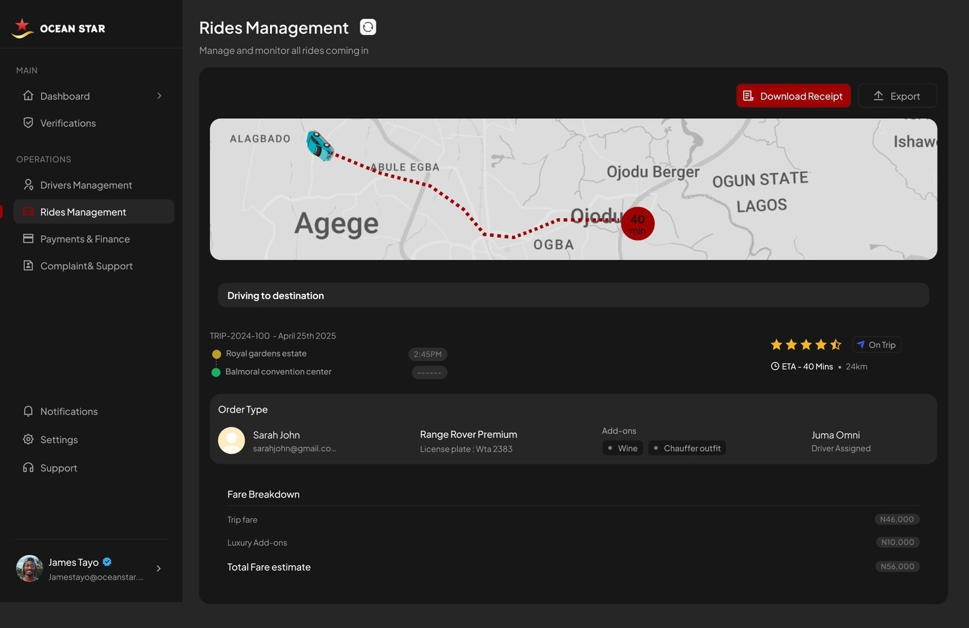Click the red 40 min destination marker
969x628 pixels.
[x=638, y=224]
